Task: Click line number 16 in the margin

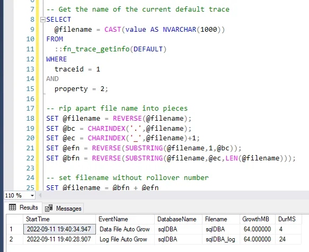Action: [x=30, y=98]
